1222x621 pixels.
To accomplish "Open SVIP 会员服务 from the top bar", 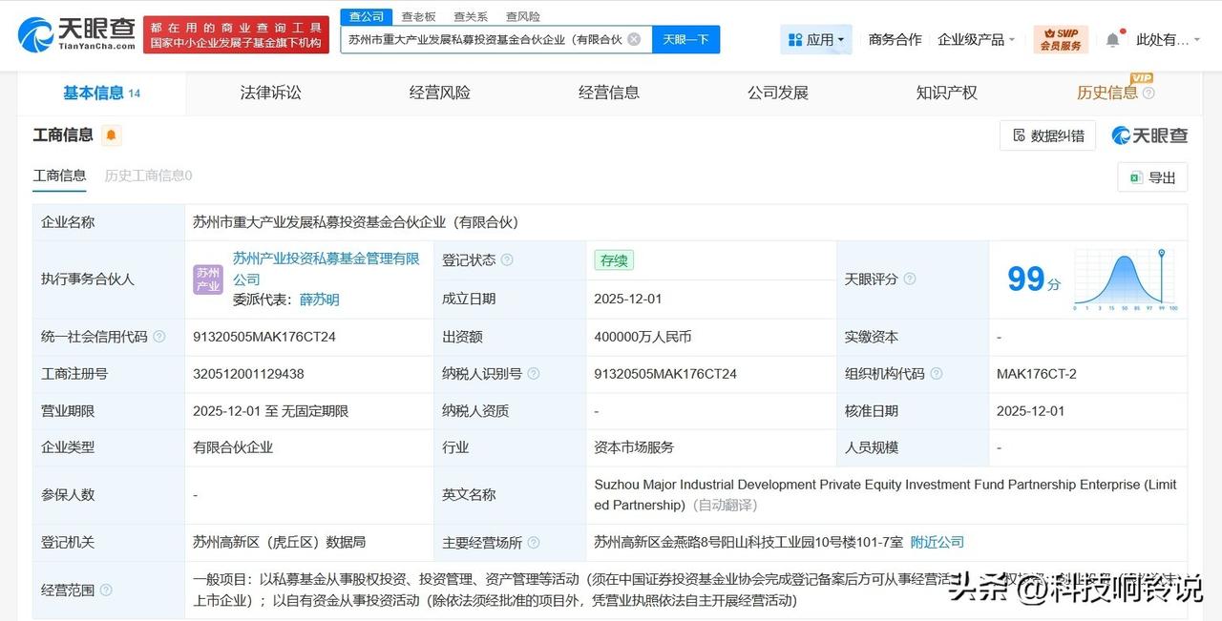I will [1060, 39].
